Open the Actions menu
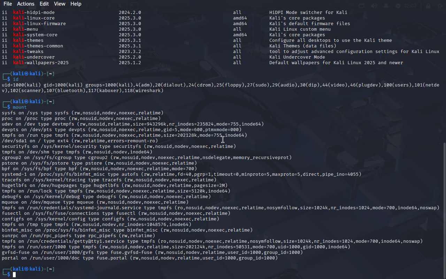The width and height of the screenshot is (446, 279). click(x=26, y=4)
